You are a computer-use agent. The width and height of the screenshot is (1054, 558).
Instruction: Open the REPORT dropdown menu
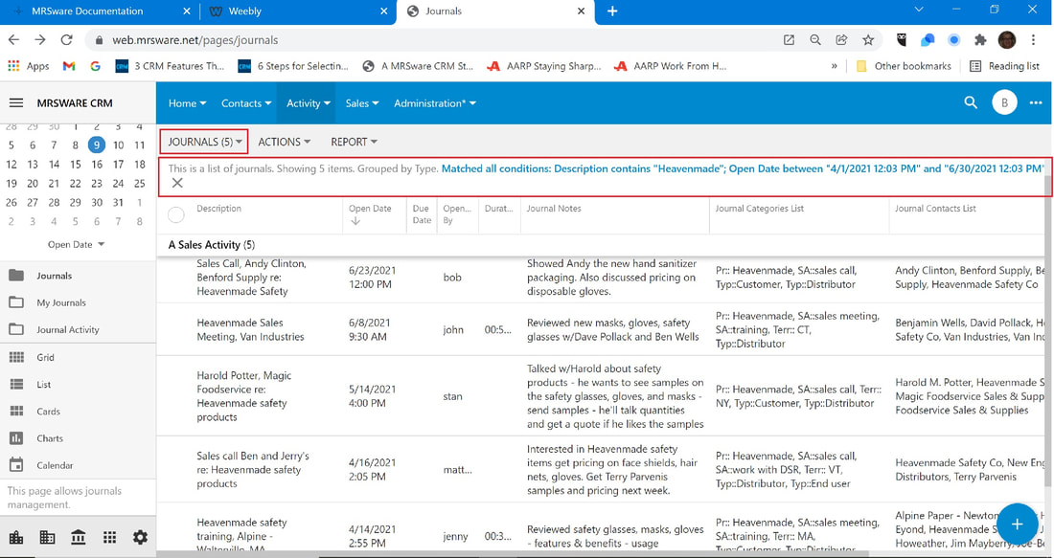pyautogui.click(x=354, y=142)
